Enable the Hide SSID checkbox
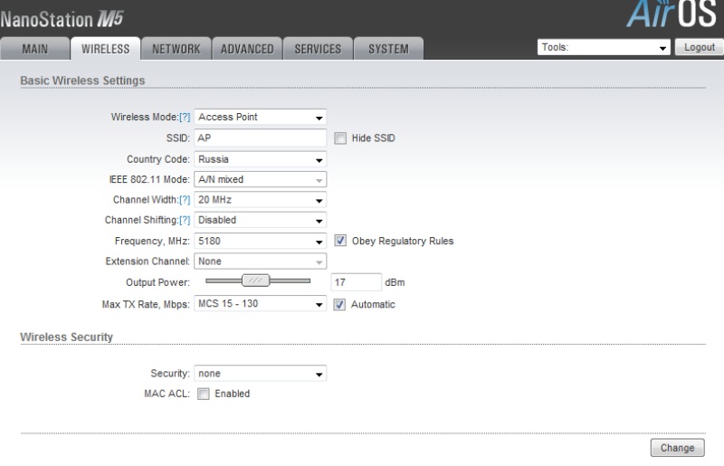Viewport: 724px width, 466px height. 340,138
